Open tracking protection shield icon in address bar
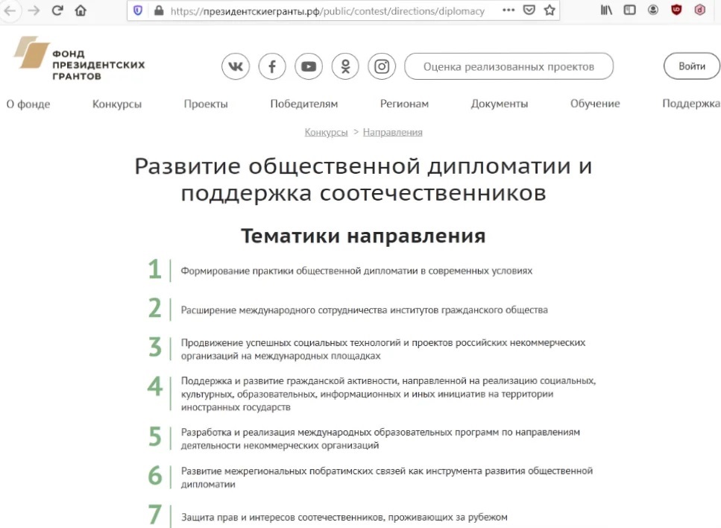The width and height of the screenshot is (721, 528). pyautogui.click(x=138, y=10)
